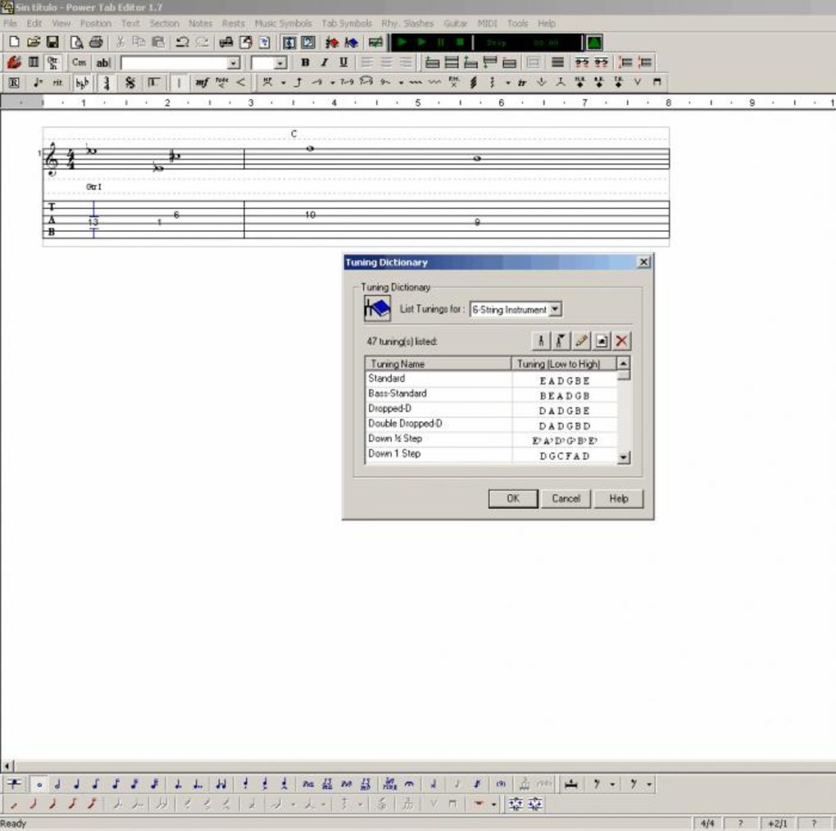Image resolution: width=836 pixels, height=831 pixels.
Task: Click the green Play button in playback panel
Action: pyautogui.click(x=402, y=42)
